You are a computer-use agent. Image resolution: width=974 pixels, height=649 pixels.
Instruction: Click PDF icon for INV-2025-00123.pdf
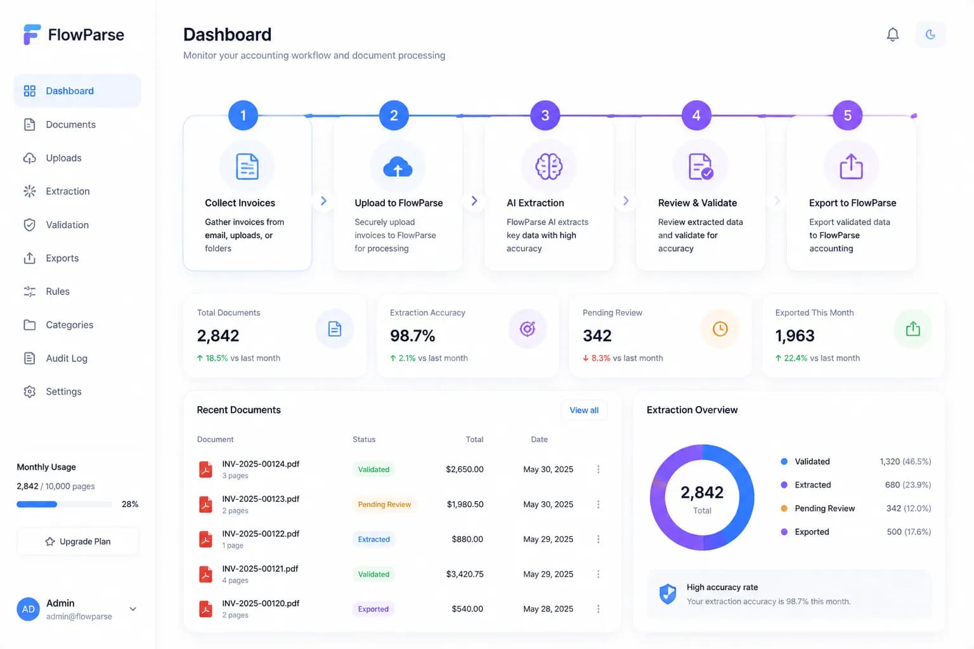pyautogui.click(x=205, y=504)
